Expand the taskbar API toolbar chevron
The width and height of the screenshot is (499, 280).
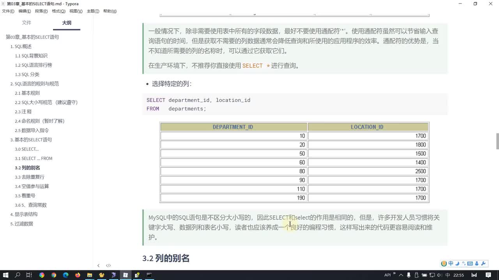click(x=394, y=273)
